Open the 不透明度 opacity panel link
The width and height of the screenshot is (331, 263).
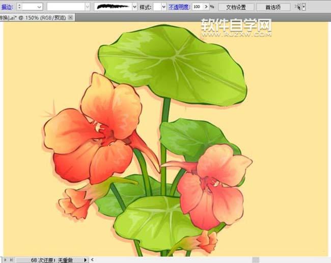point(179,7)
